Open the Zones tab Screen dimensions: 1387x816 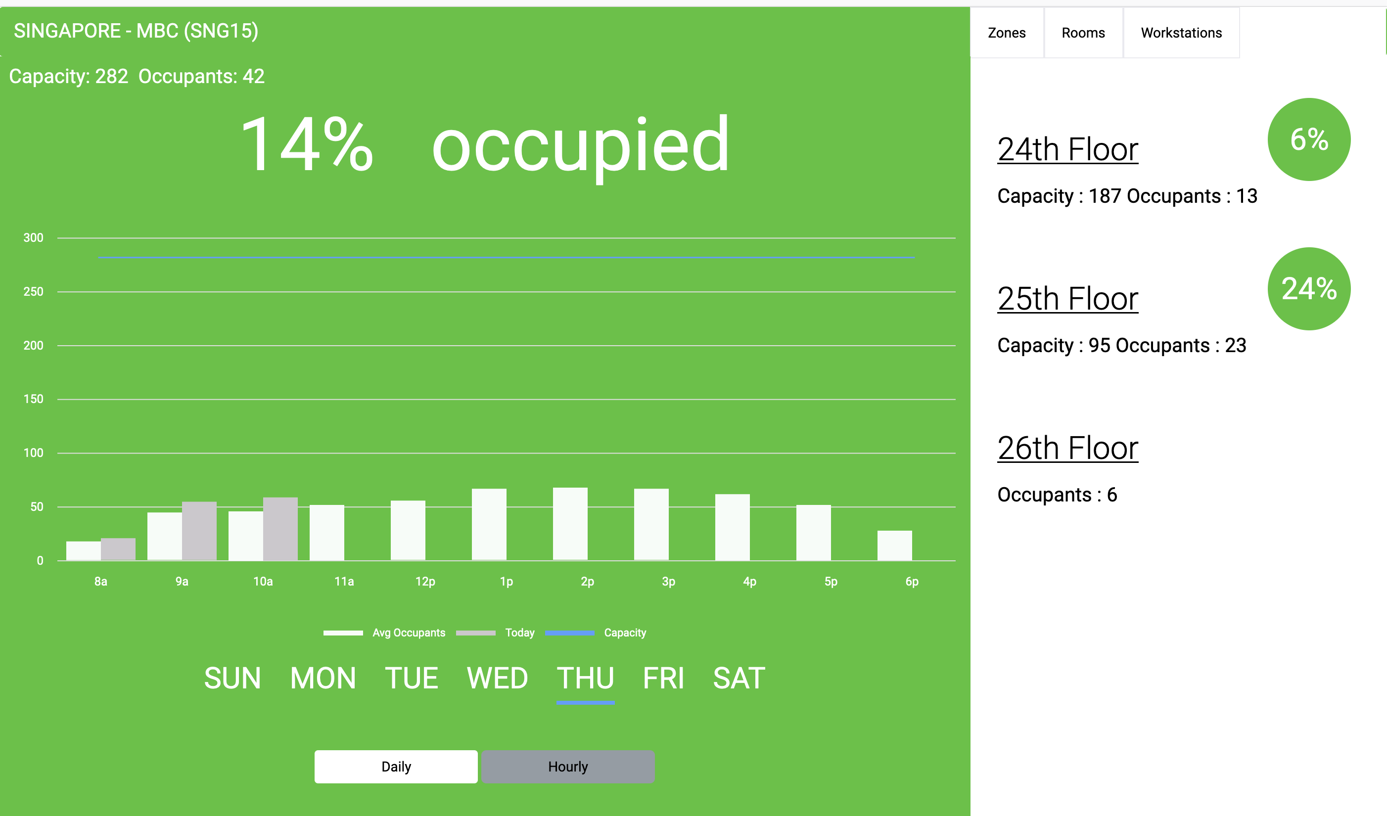click(1006, 33)
